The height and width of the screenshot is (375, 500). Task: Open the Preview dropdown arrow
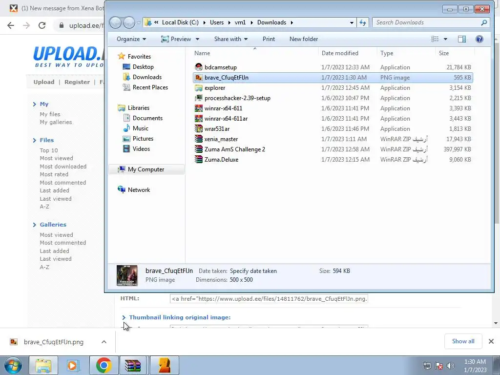tap(197, 39)
